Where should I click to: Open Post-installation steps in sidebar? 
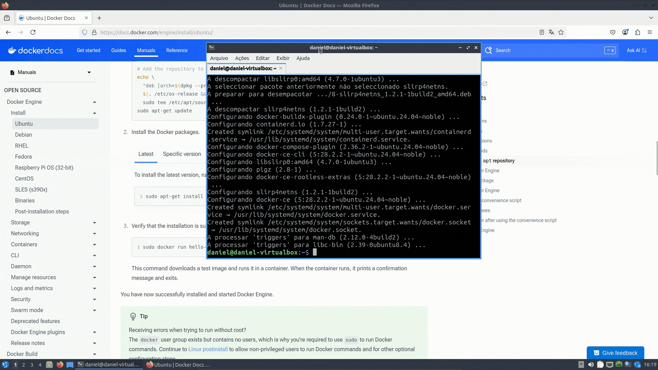coord(42,212)
